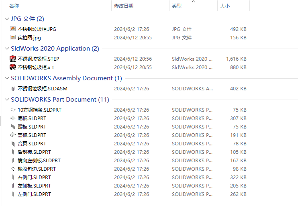Click the 不锈钢垃圾柜.x_t SldWorks 2020 icon
298x206 pixels.
13,67
